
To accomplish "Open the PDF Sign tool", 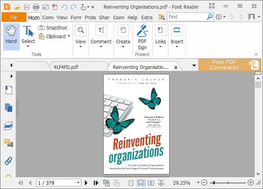I will (142, 37).
